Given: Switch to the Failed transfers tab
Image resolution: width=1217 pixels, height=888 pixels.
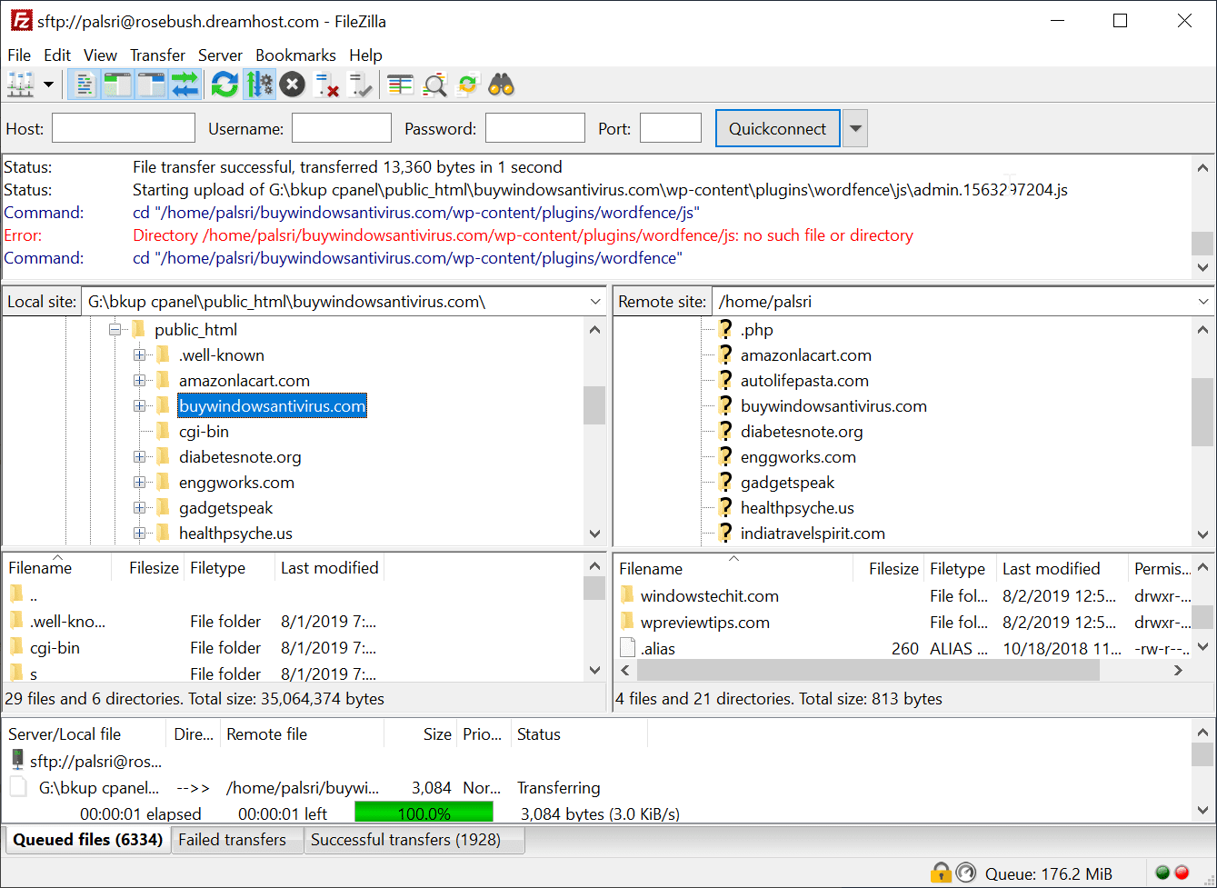Looking at the screenshot, I should 236,840.
